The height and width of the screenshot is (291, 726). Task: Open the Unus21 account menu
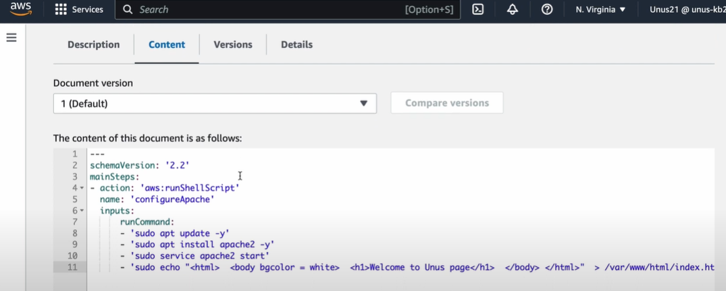(688, 9)
